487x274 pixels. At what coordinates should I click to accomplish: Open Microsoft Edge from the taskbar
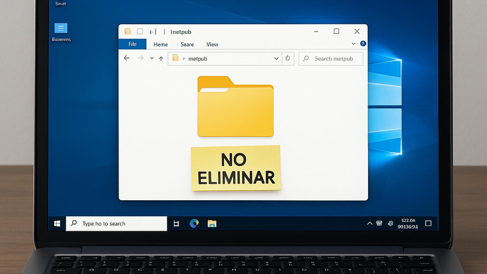[x=194, y=224]
